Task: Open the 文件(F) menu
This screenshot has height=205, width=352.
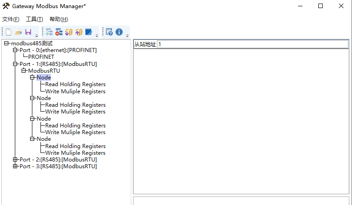Action: pos(11,19)
